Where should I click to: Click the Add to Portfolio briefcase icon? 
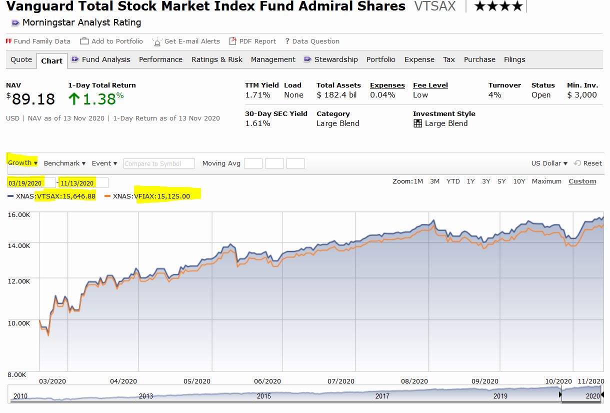(84, 41)
